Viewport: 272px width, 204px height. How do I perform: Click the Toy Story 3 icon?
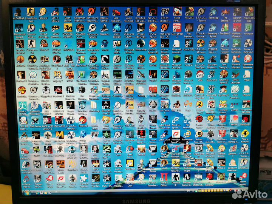pyautogui.click(x=223, y=90)
